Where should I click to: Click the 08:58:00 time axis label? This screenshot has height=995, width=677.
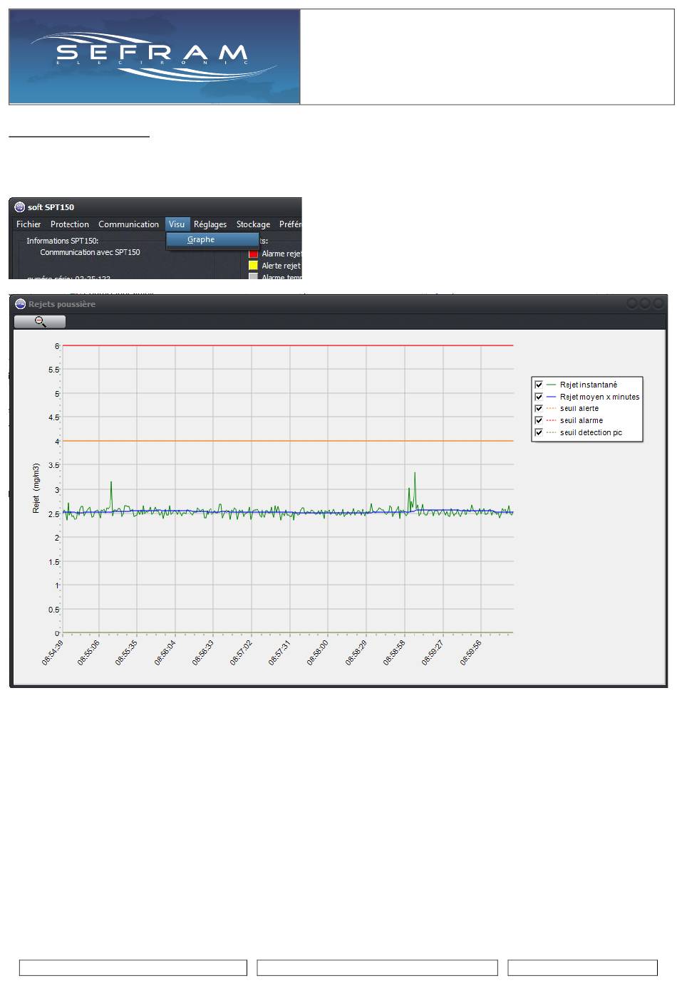click(x=318, y=652)
